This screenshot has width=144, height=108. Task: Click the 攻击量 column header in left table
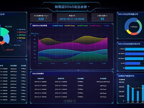(x=23, y=66)
